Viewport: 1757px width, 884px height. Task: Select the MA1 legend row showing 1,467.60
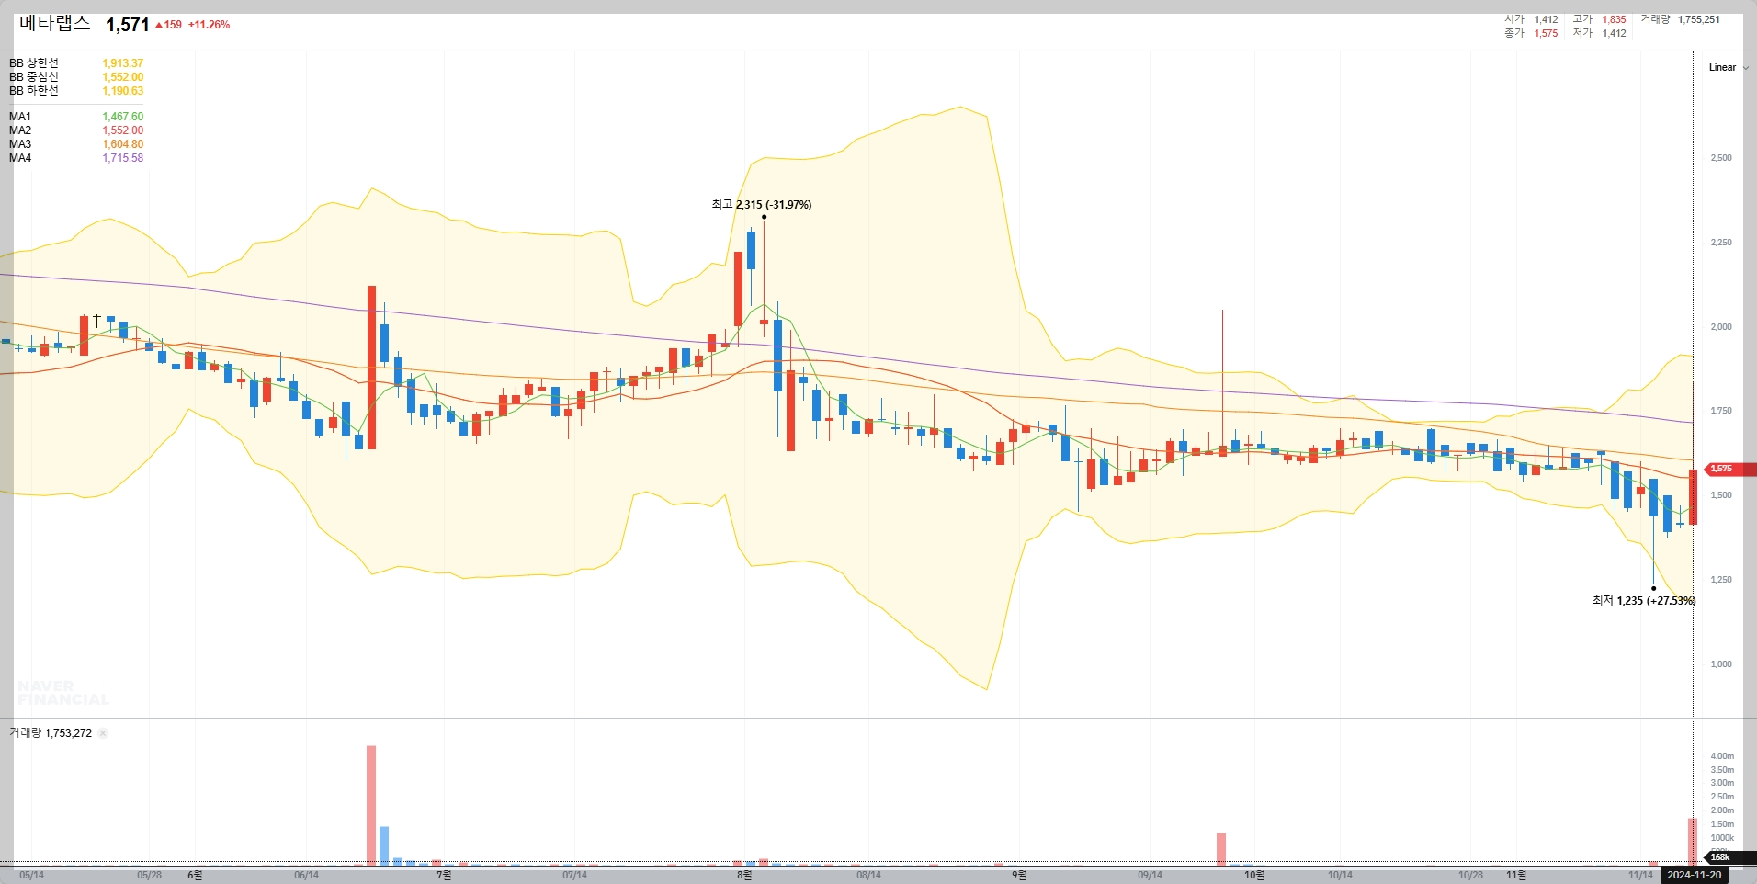tap(76, 117)
